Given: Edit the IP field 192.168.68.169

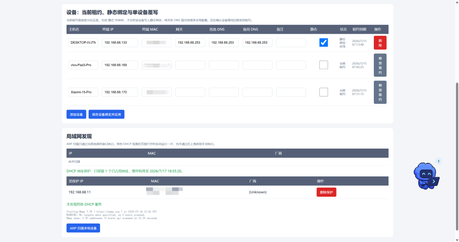Looking at the screenshot, I should [x=120, y=65].
